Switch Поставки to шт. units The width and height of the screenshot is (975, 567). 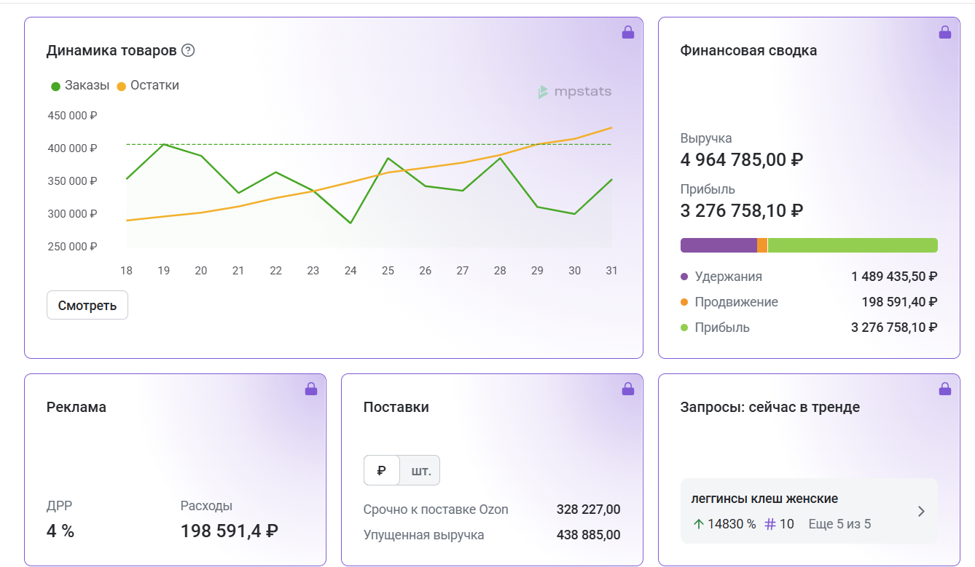420,470
